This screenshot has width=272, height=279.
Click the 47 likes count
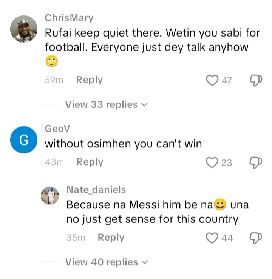[227, 80]
